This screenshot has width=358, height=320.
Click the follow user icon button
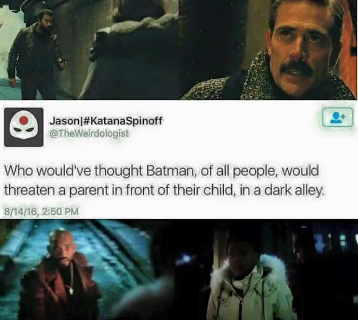coord(338,117)
